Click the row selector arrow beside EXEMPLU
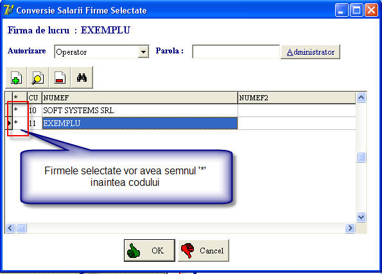 (x=9, y=123)
